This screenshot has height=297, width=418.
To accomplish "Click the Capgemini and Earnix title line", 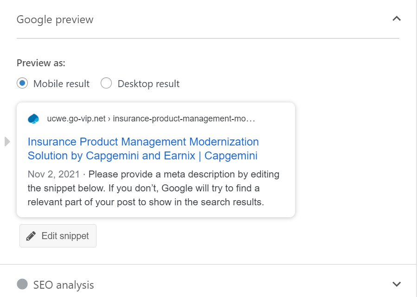I will 142,156.
